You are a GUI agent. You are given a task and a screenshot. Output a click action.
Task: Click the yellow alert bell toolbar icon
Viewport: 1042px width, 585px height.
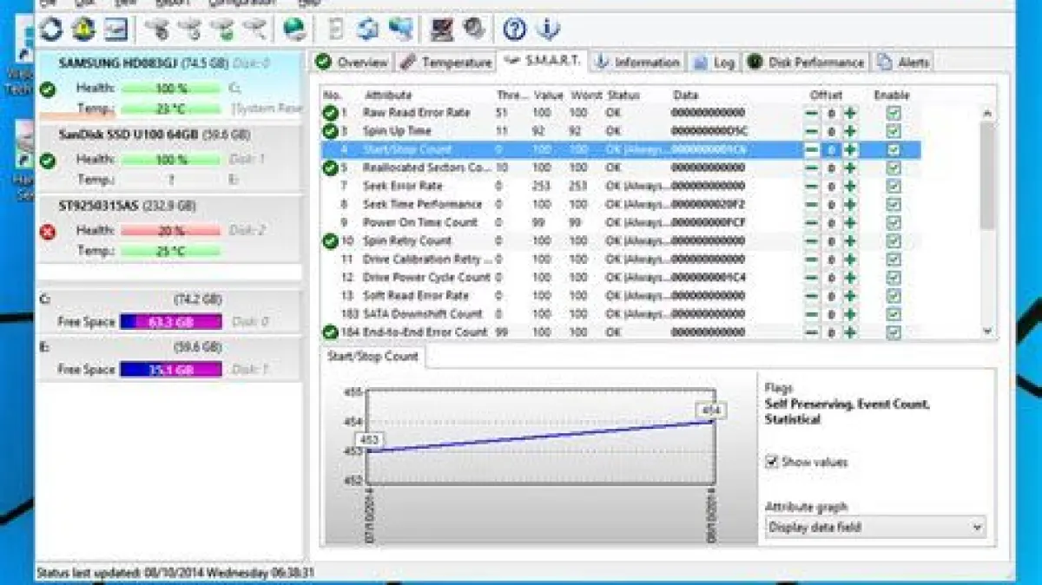coord(83,30)
